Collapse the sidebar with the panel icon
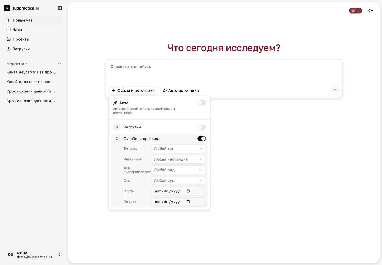Viewport: 382px width, 265px height. click(60, 8)
